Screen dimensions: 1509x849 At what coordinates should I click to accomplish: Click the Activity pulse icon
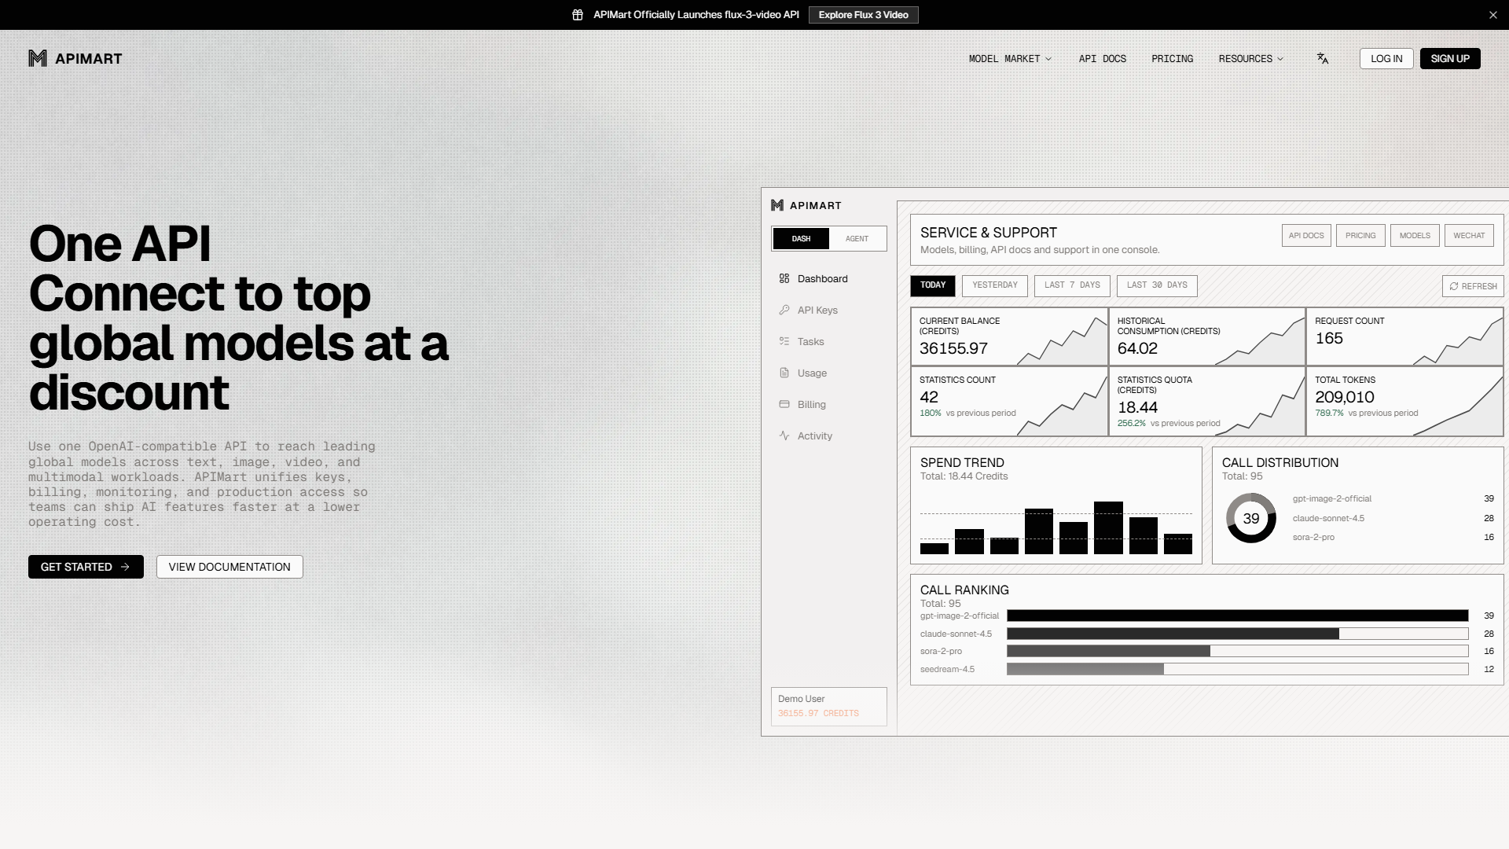pyautogui.click(x=784, y=436)
